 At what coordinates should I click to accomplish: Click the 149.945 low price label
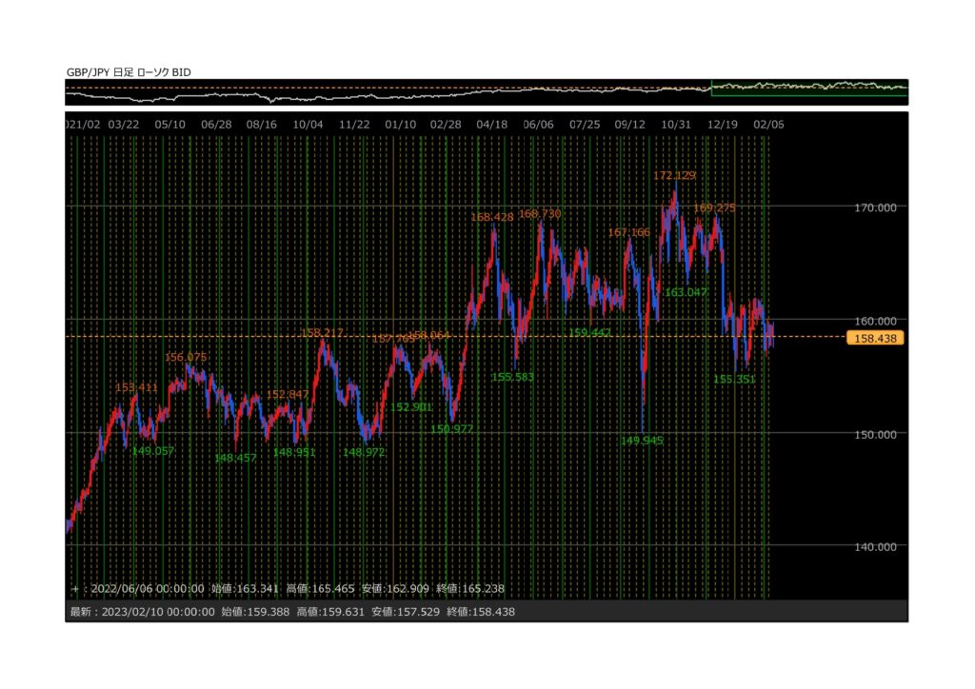click(641, 441)
